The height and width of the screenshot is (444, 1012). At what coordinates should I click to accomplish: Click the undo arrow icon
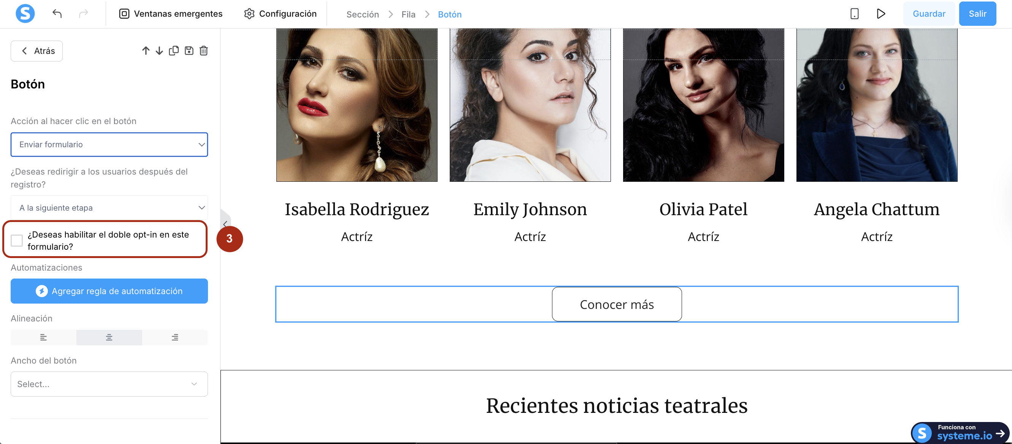pos(57,14)
